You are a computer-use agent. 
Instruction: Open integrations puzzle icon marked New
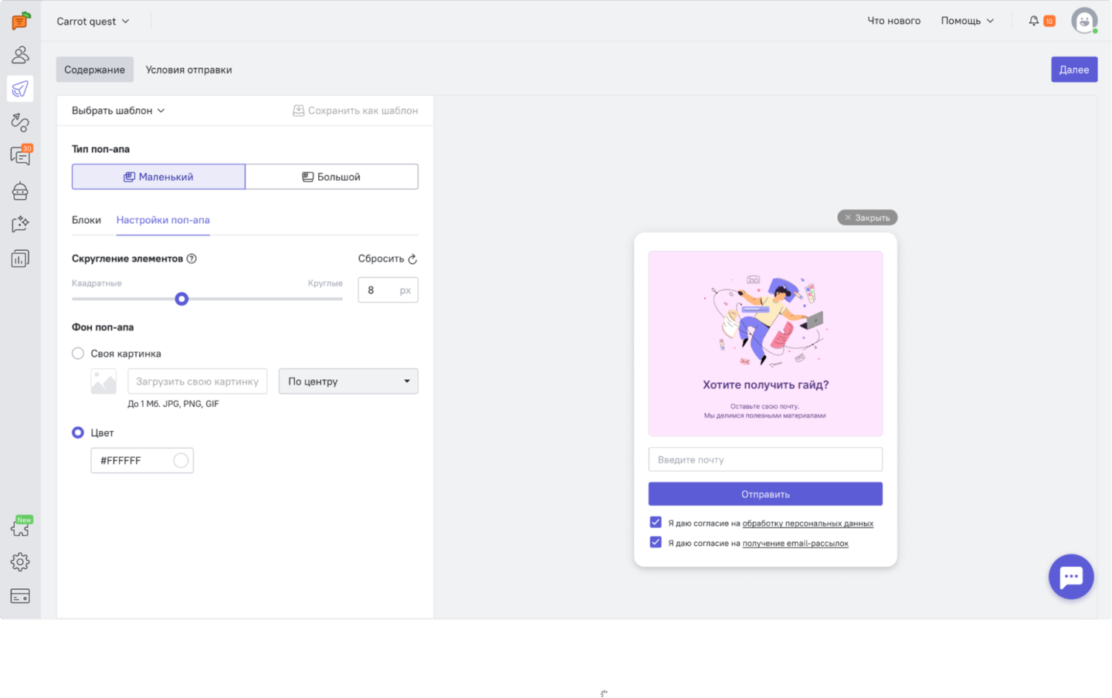(20, 528)
